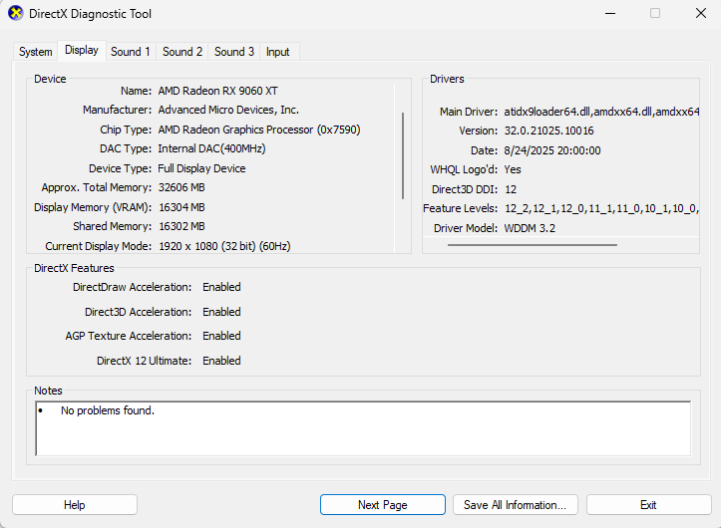The height and width of the screenshot is (528, 721).
Task: Click the 'No problems found.' note
Action: 108,410
